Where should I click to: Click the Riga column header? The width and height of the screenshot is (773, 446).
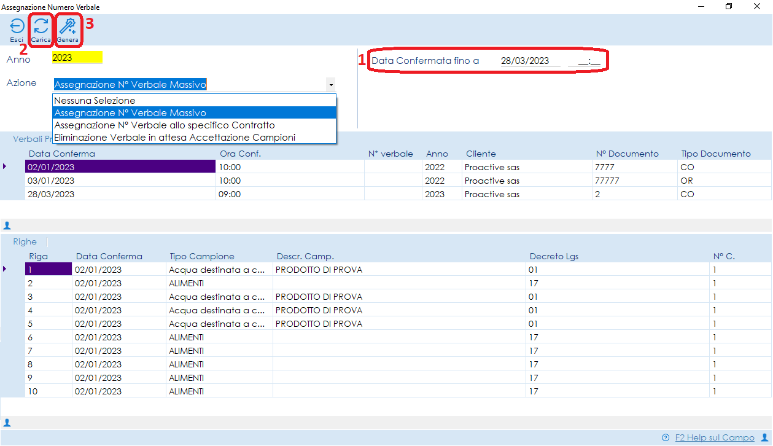(x=39, y=256)
